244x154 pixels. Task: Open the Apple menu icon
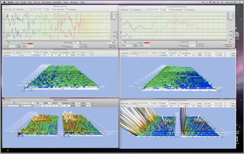5,2
